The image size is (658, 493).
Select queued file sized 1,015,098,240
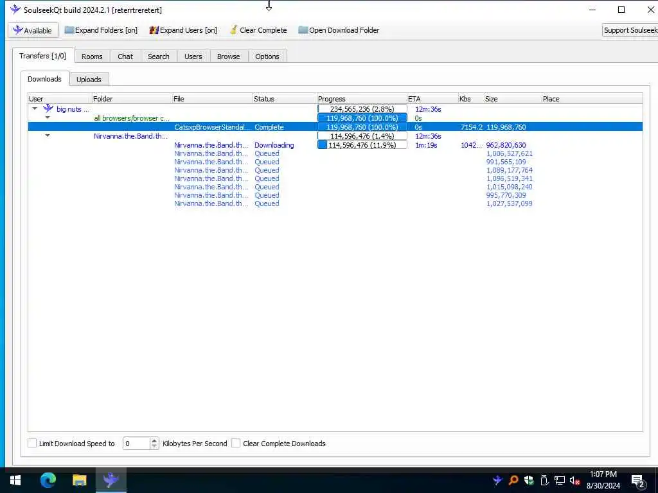[335, 187]
